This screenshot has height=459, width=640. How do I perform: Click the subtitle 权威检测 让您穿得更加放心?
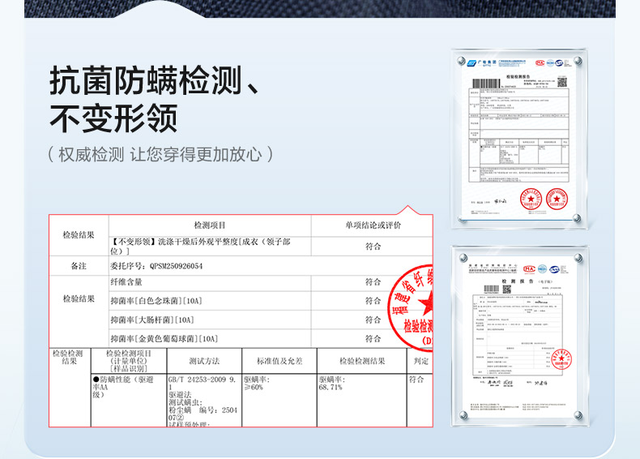pyautogui.click(x=160, y=154)
